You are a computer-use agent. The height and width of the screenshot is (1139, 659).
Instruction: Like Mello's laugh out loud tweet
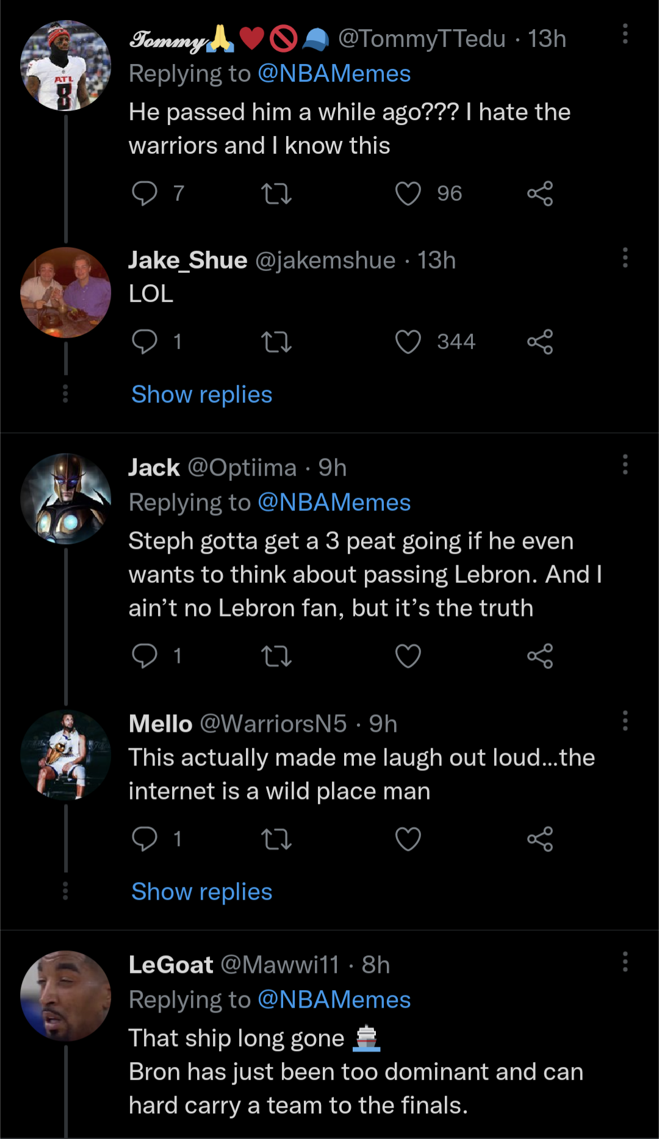click(x=408, y=839)
